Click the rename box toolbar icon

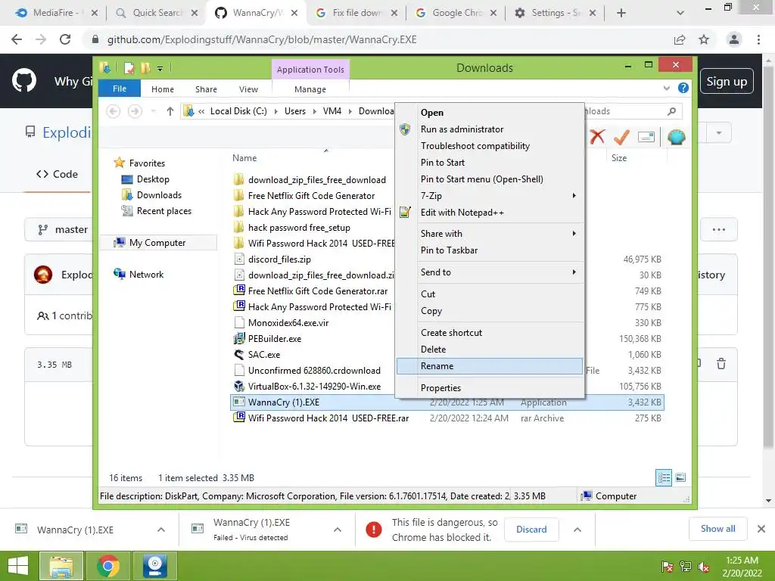tap(646, 137)
